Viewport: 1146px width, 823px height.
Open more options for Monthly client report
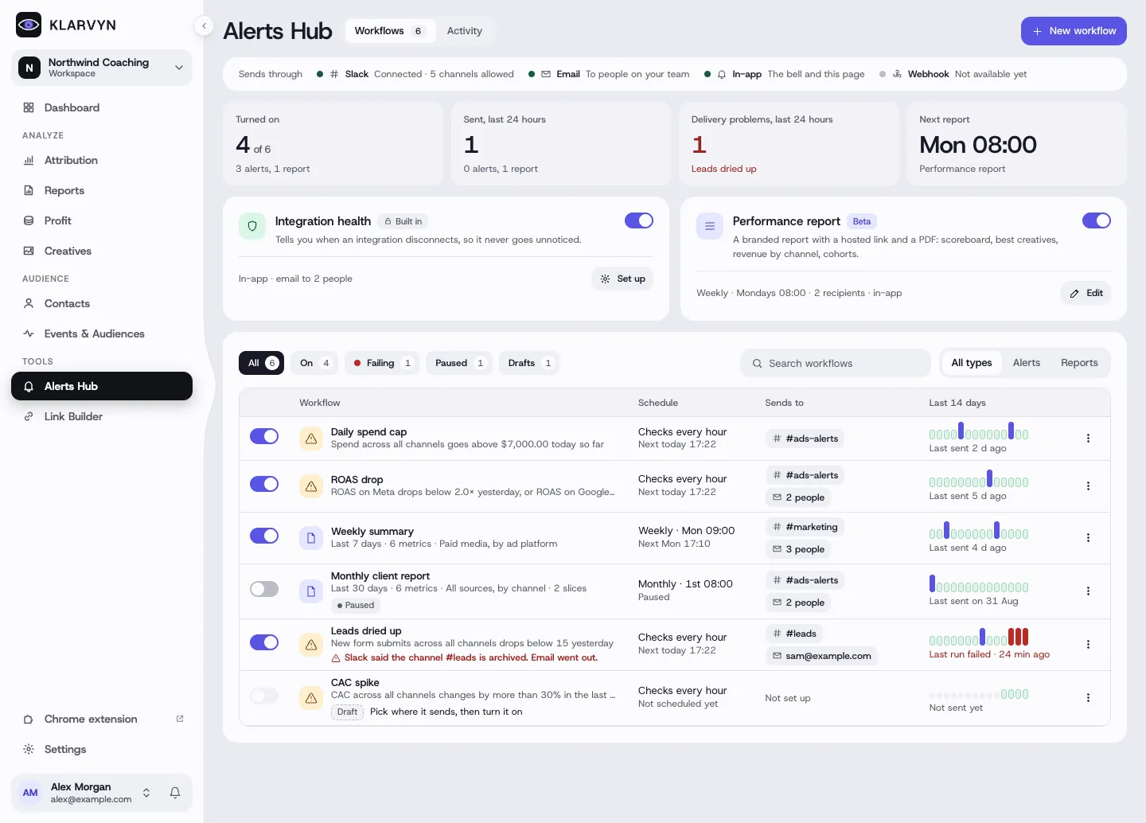(1088, 591)
